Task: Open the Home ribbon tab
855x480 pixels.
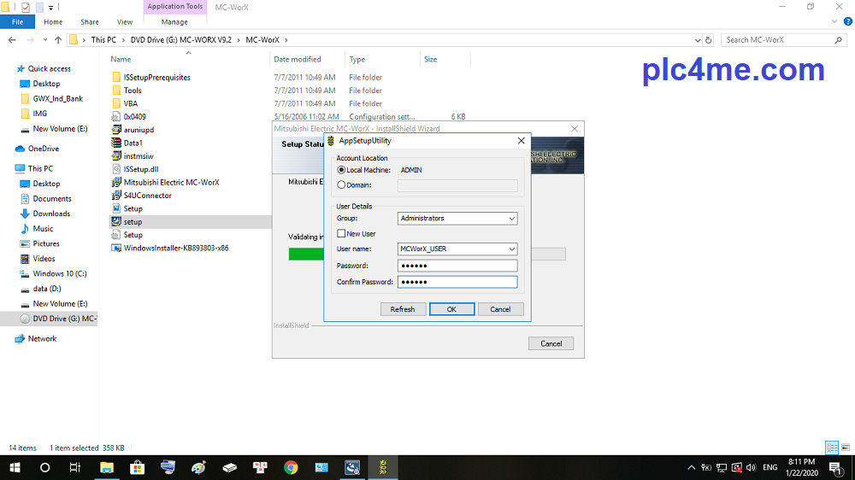Action: pos(53,22)
